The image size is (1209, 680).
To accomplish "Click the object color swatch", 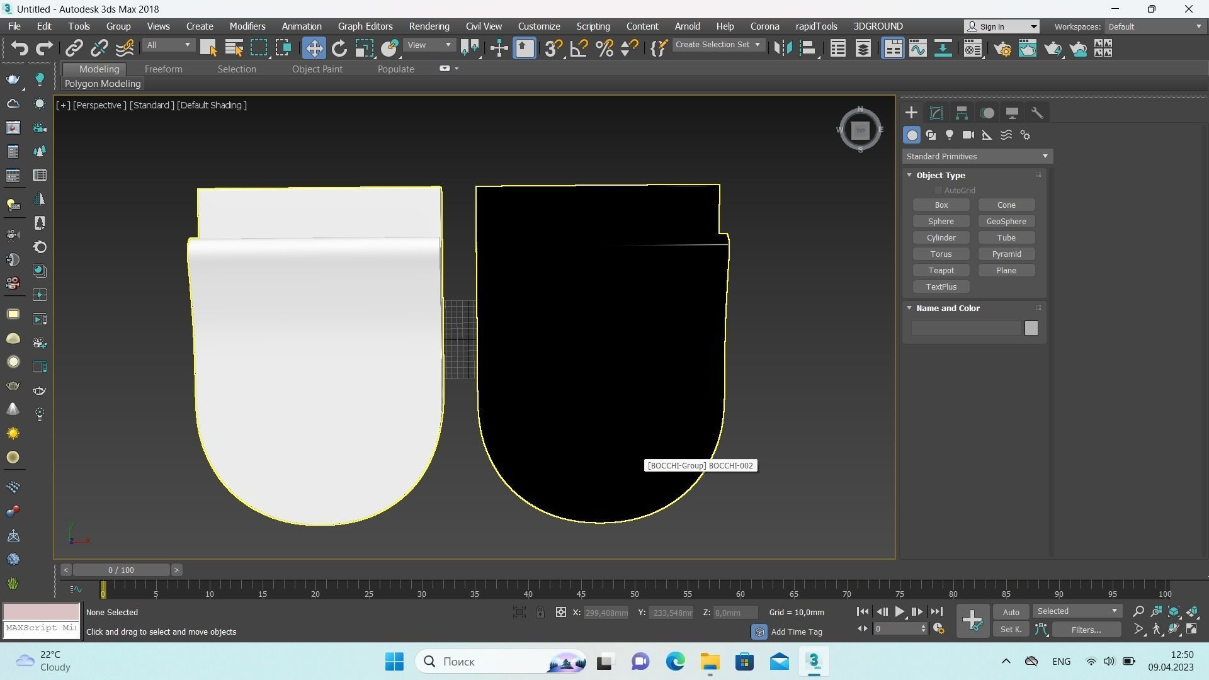I will pos(1031,329).
